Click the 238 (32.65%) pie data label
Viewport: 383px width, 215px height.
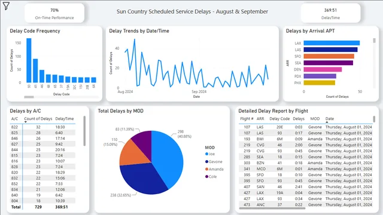121,195
